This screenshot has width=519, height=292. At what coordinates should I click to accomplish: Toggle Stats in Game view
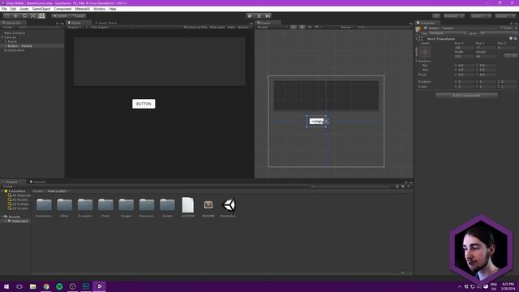[x=231, y=27]
